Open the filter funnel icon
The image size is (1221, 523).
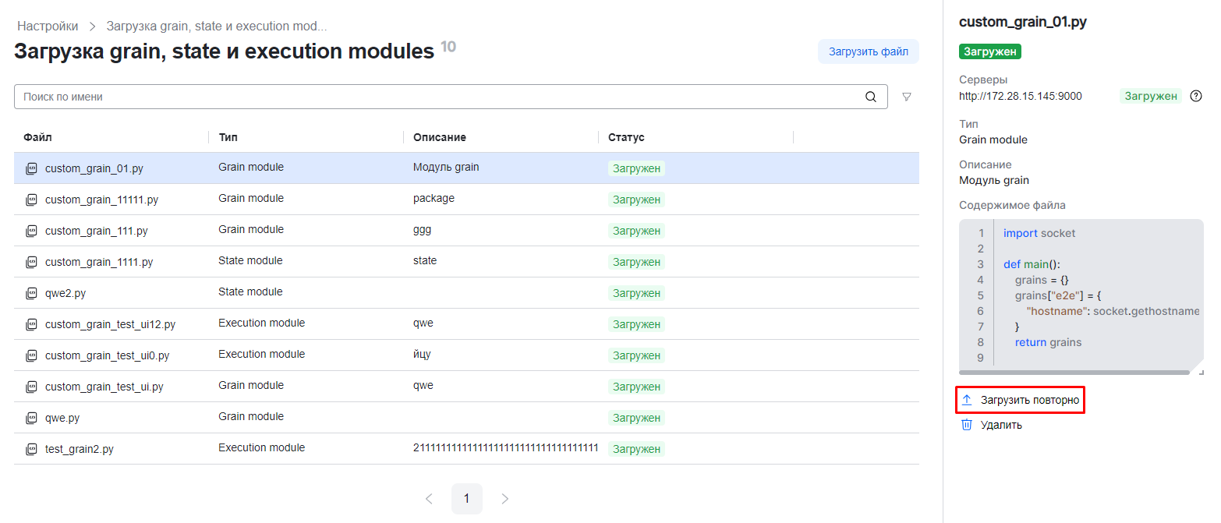(907, 97)
